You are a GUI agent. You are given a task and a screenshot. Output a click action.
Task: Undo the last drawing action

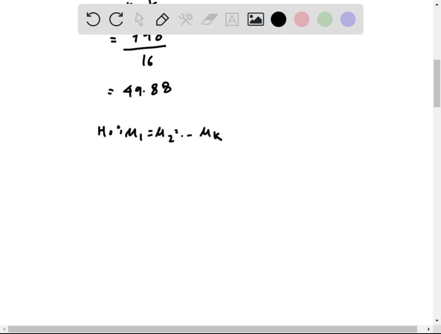pyautogui.click(x=93, y=19)
